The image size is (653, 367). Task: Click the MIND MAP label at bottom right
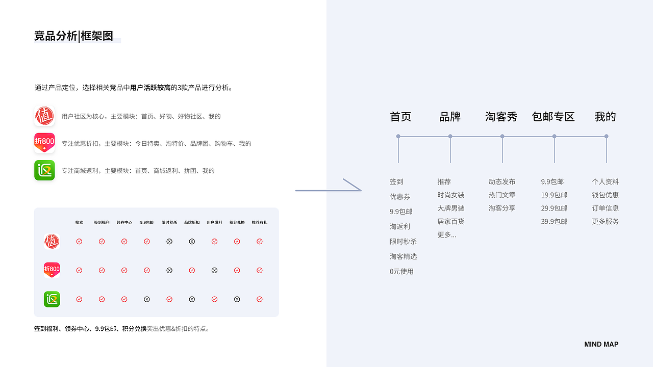click(x=601, y=344)
